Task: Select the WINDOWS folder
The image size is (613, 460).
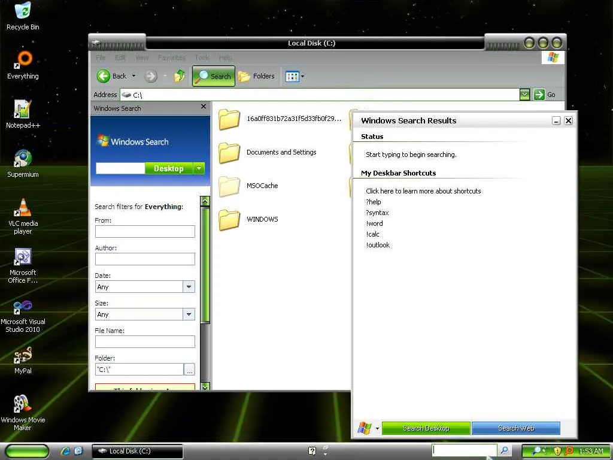Action: coord(248,219)
